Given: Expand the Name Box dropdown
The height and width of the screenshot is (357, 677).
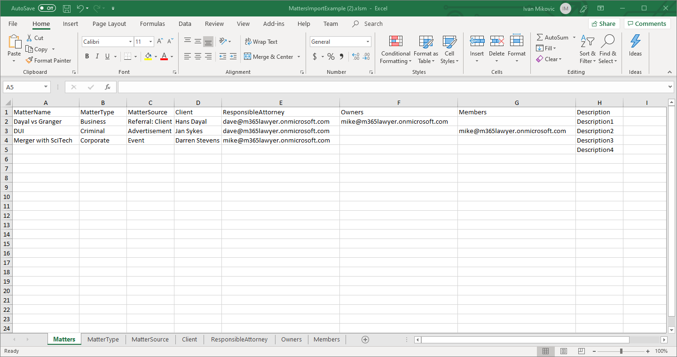Looking at the screenshot, I should pos(46,87).
